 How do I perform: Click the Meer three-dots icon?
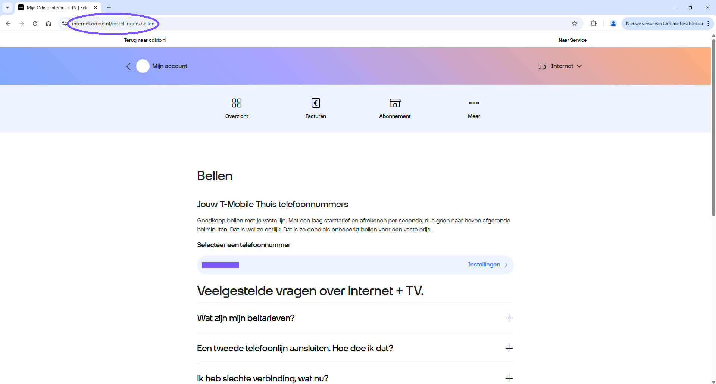click(x=474, y=103)
